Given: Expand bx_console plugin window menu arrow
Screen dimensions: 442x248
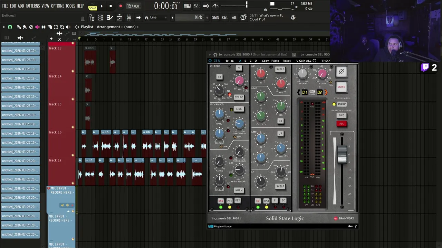Looking at the screenshot, I should 210,54.
